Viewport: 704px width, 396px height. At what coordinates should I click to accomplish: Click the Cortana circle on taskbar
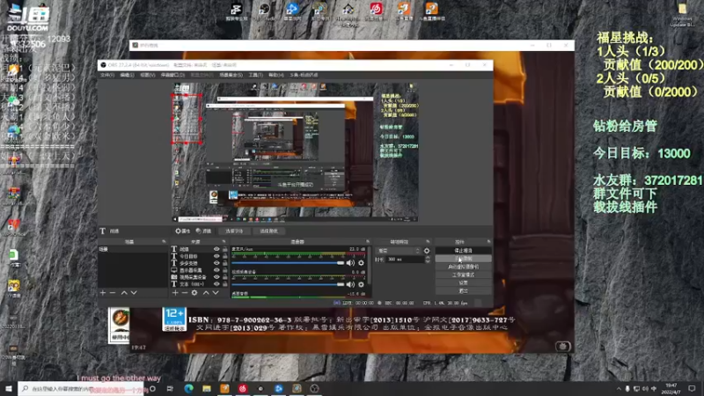[152, 388]
